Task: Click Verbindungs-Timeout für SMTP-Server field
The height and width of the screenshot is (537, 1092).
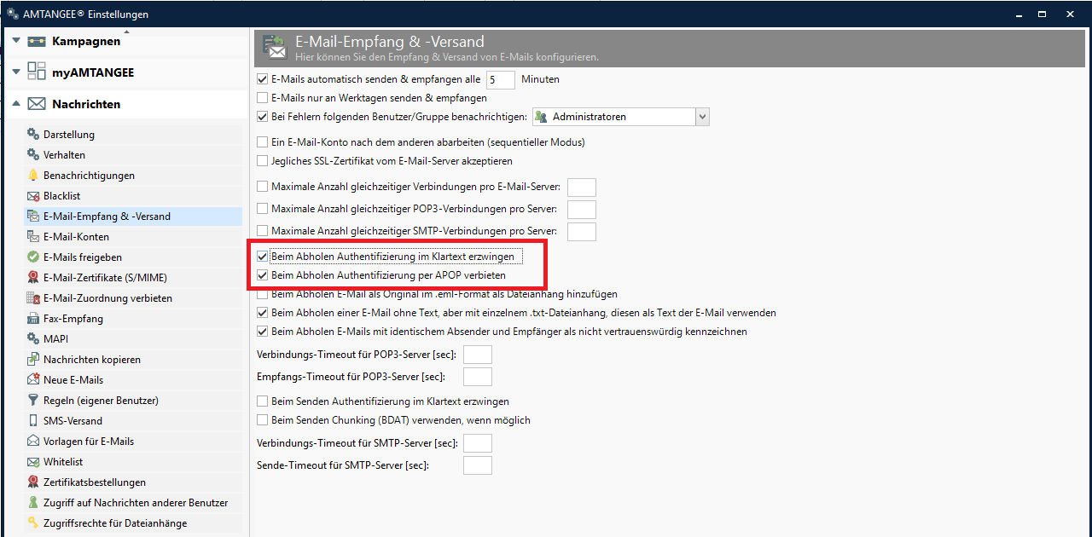Action: [478, 443]
